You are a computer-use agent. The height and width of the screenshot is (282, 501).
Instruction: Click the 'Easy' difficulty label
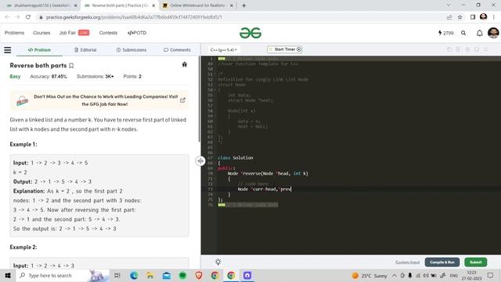tap(15, 77)
